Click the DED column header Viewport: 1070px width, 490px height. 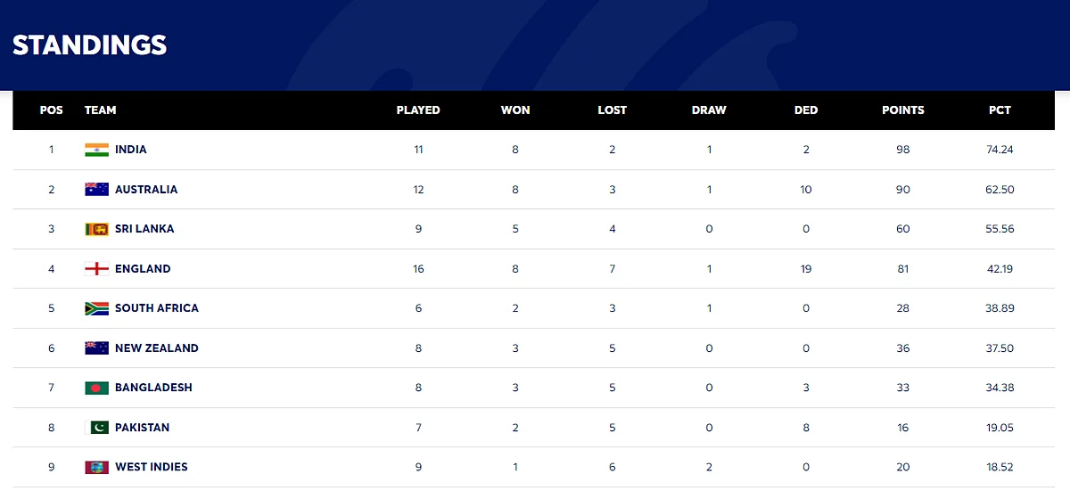[x=806, y=110]
